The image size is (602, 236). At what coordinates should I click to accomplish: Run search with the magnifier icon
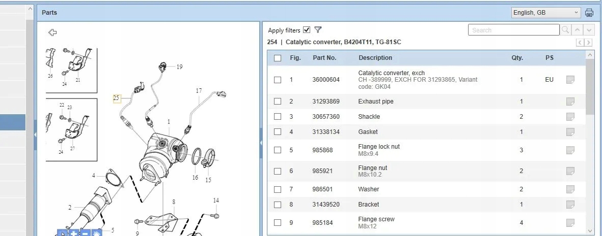pyautogui.click(x=565, y=30)
